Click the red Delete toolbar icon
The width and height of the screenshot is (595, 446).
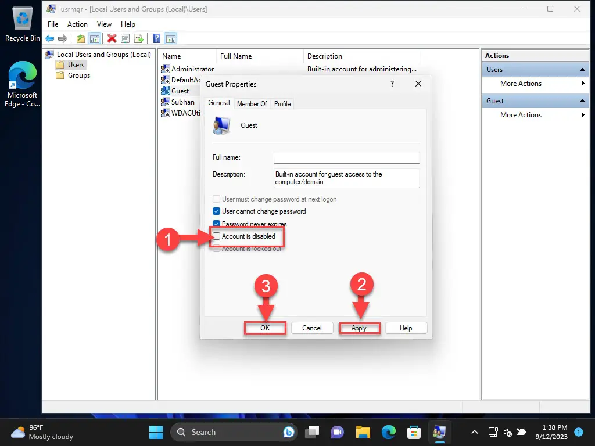click(x=111, y=38)
